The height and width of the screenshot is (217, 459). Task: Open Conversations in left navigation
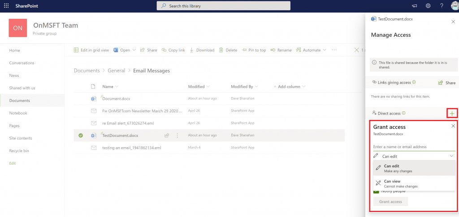(22, 63)
